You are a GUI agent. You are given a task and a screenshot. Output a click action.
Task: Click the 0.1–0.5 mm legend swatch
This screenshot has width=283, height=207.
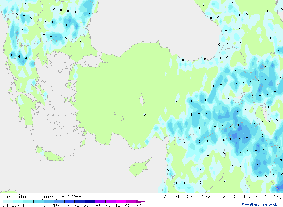tap(8, 201)
